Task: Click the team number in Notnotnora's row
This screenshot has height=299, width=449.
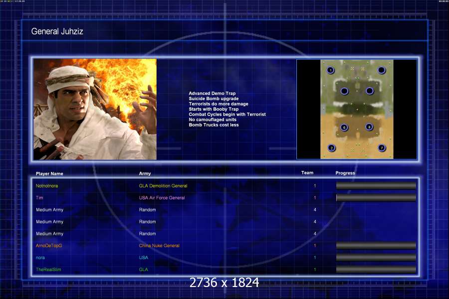Action: 315,186
